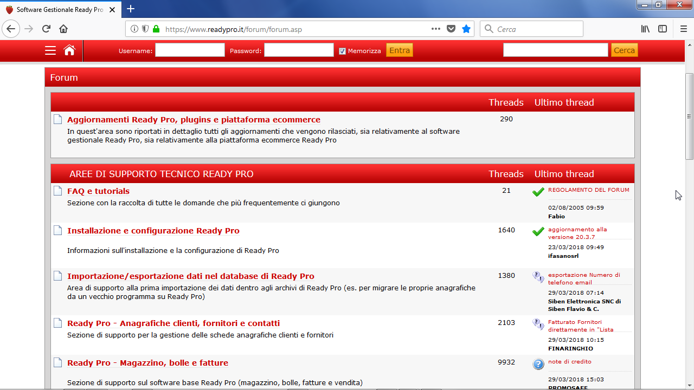
Task: Click thread count 9932
Action: [506, 362]
